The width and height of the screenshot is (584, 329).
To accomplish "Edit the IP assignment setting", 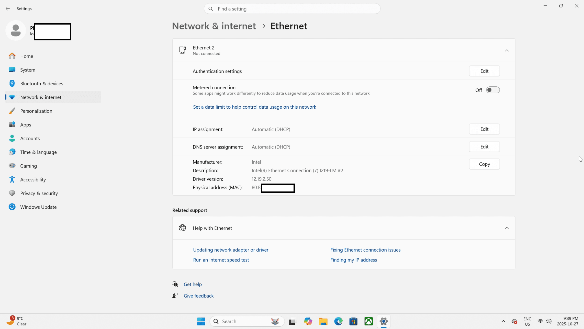I will 484,129.
